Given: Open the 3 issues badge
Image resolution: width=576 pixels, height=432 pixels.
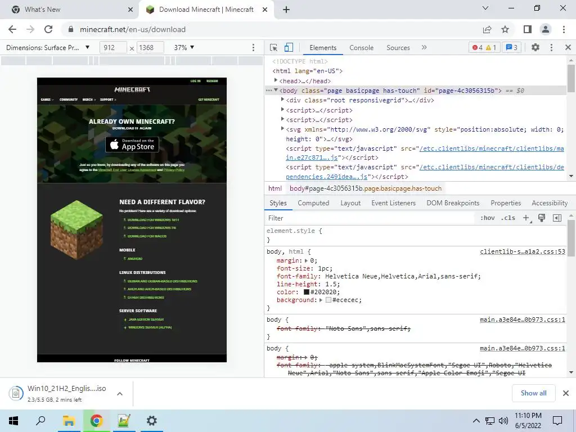Looking at the screenshot, I should [511, 47].
